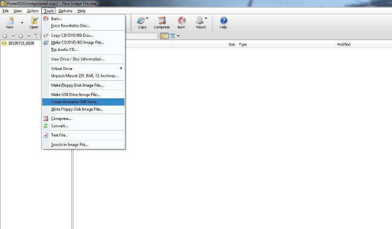Select 20130713_0029 in the tree
Viewport: 392px width, 229px height.
21,43
